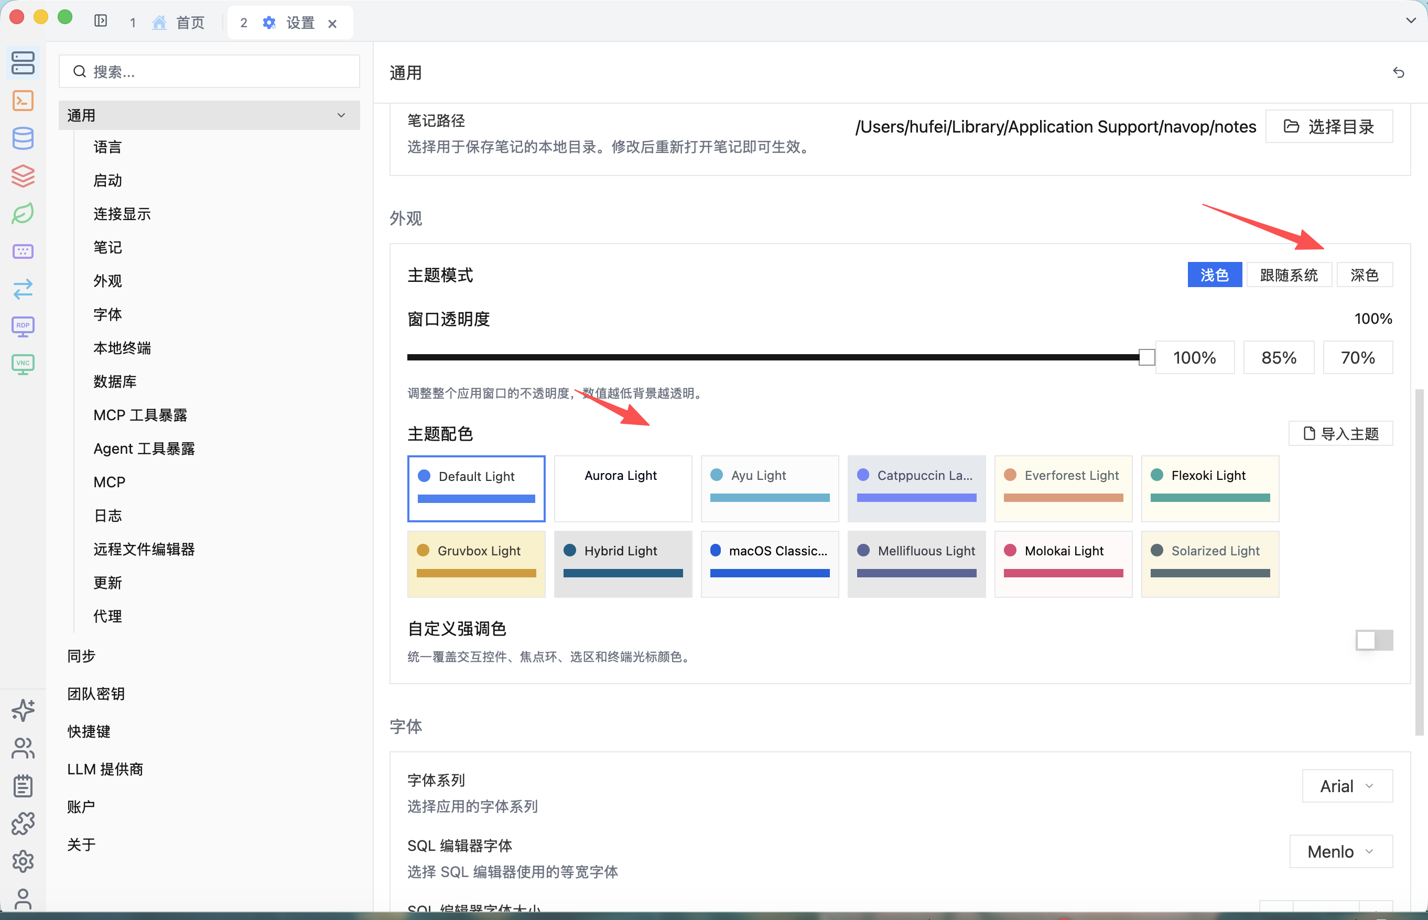Image resolution: width=1428 pixels, height=920 pixels.
Task: Open 账户 settings category
Action: pyautogui.click(x=81, y=806)
